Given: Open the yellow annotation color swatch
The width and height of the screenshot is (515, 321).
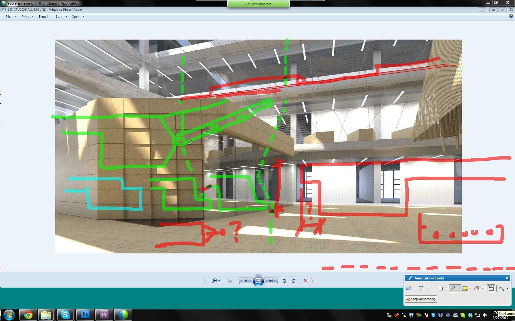Looking at the screenshot, I should [465, 288].
